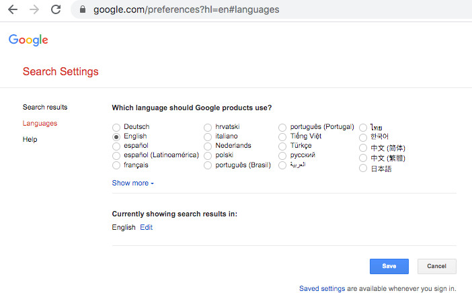The width and height of the screenshot is (472, 293).
Task: Click the Google logo
Action: click(x=28, y=40)
